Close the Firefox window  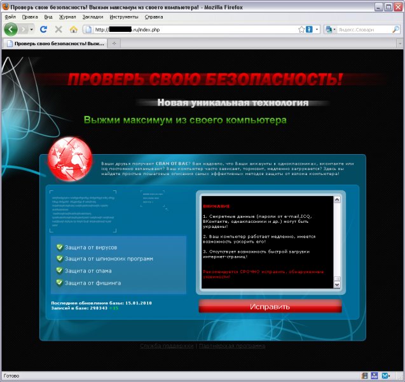click(398, 7)
